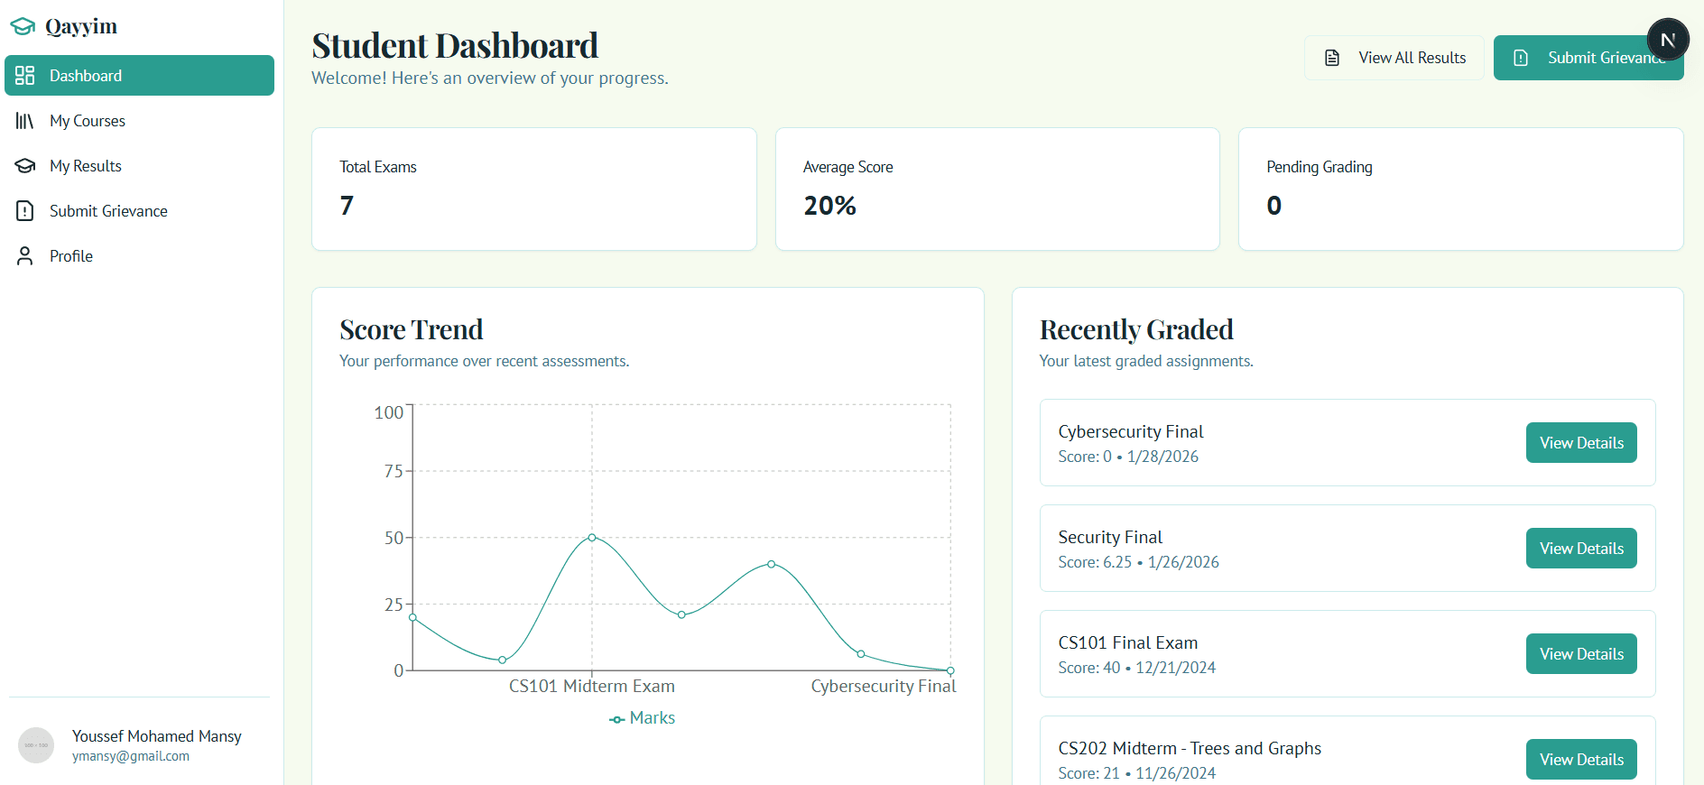
Task: Click the Qayyim brand name
Action: [81, 27]
